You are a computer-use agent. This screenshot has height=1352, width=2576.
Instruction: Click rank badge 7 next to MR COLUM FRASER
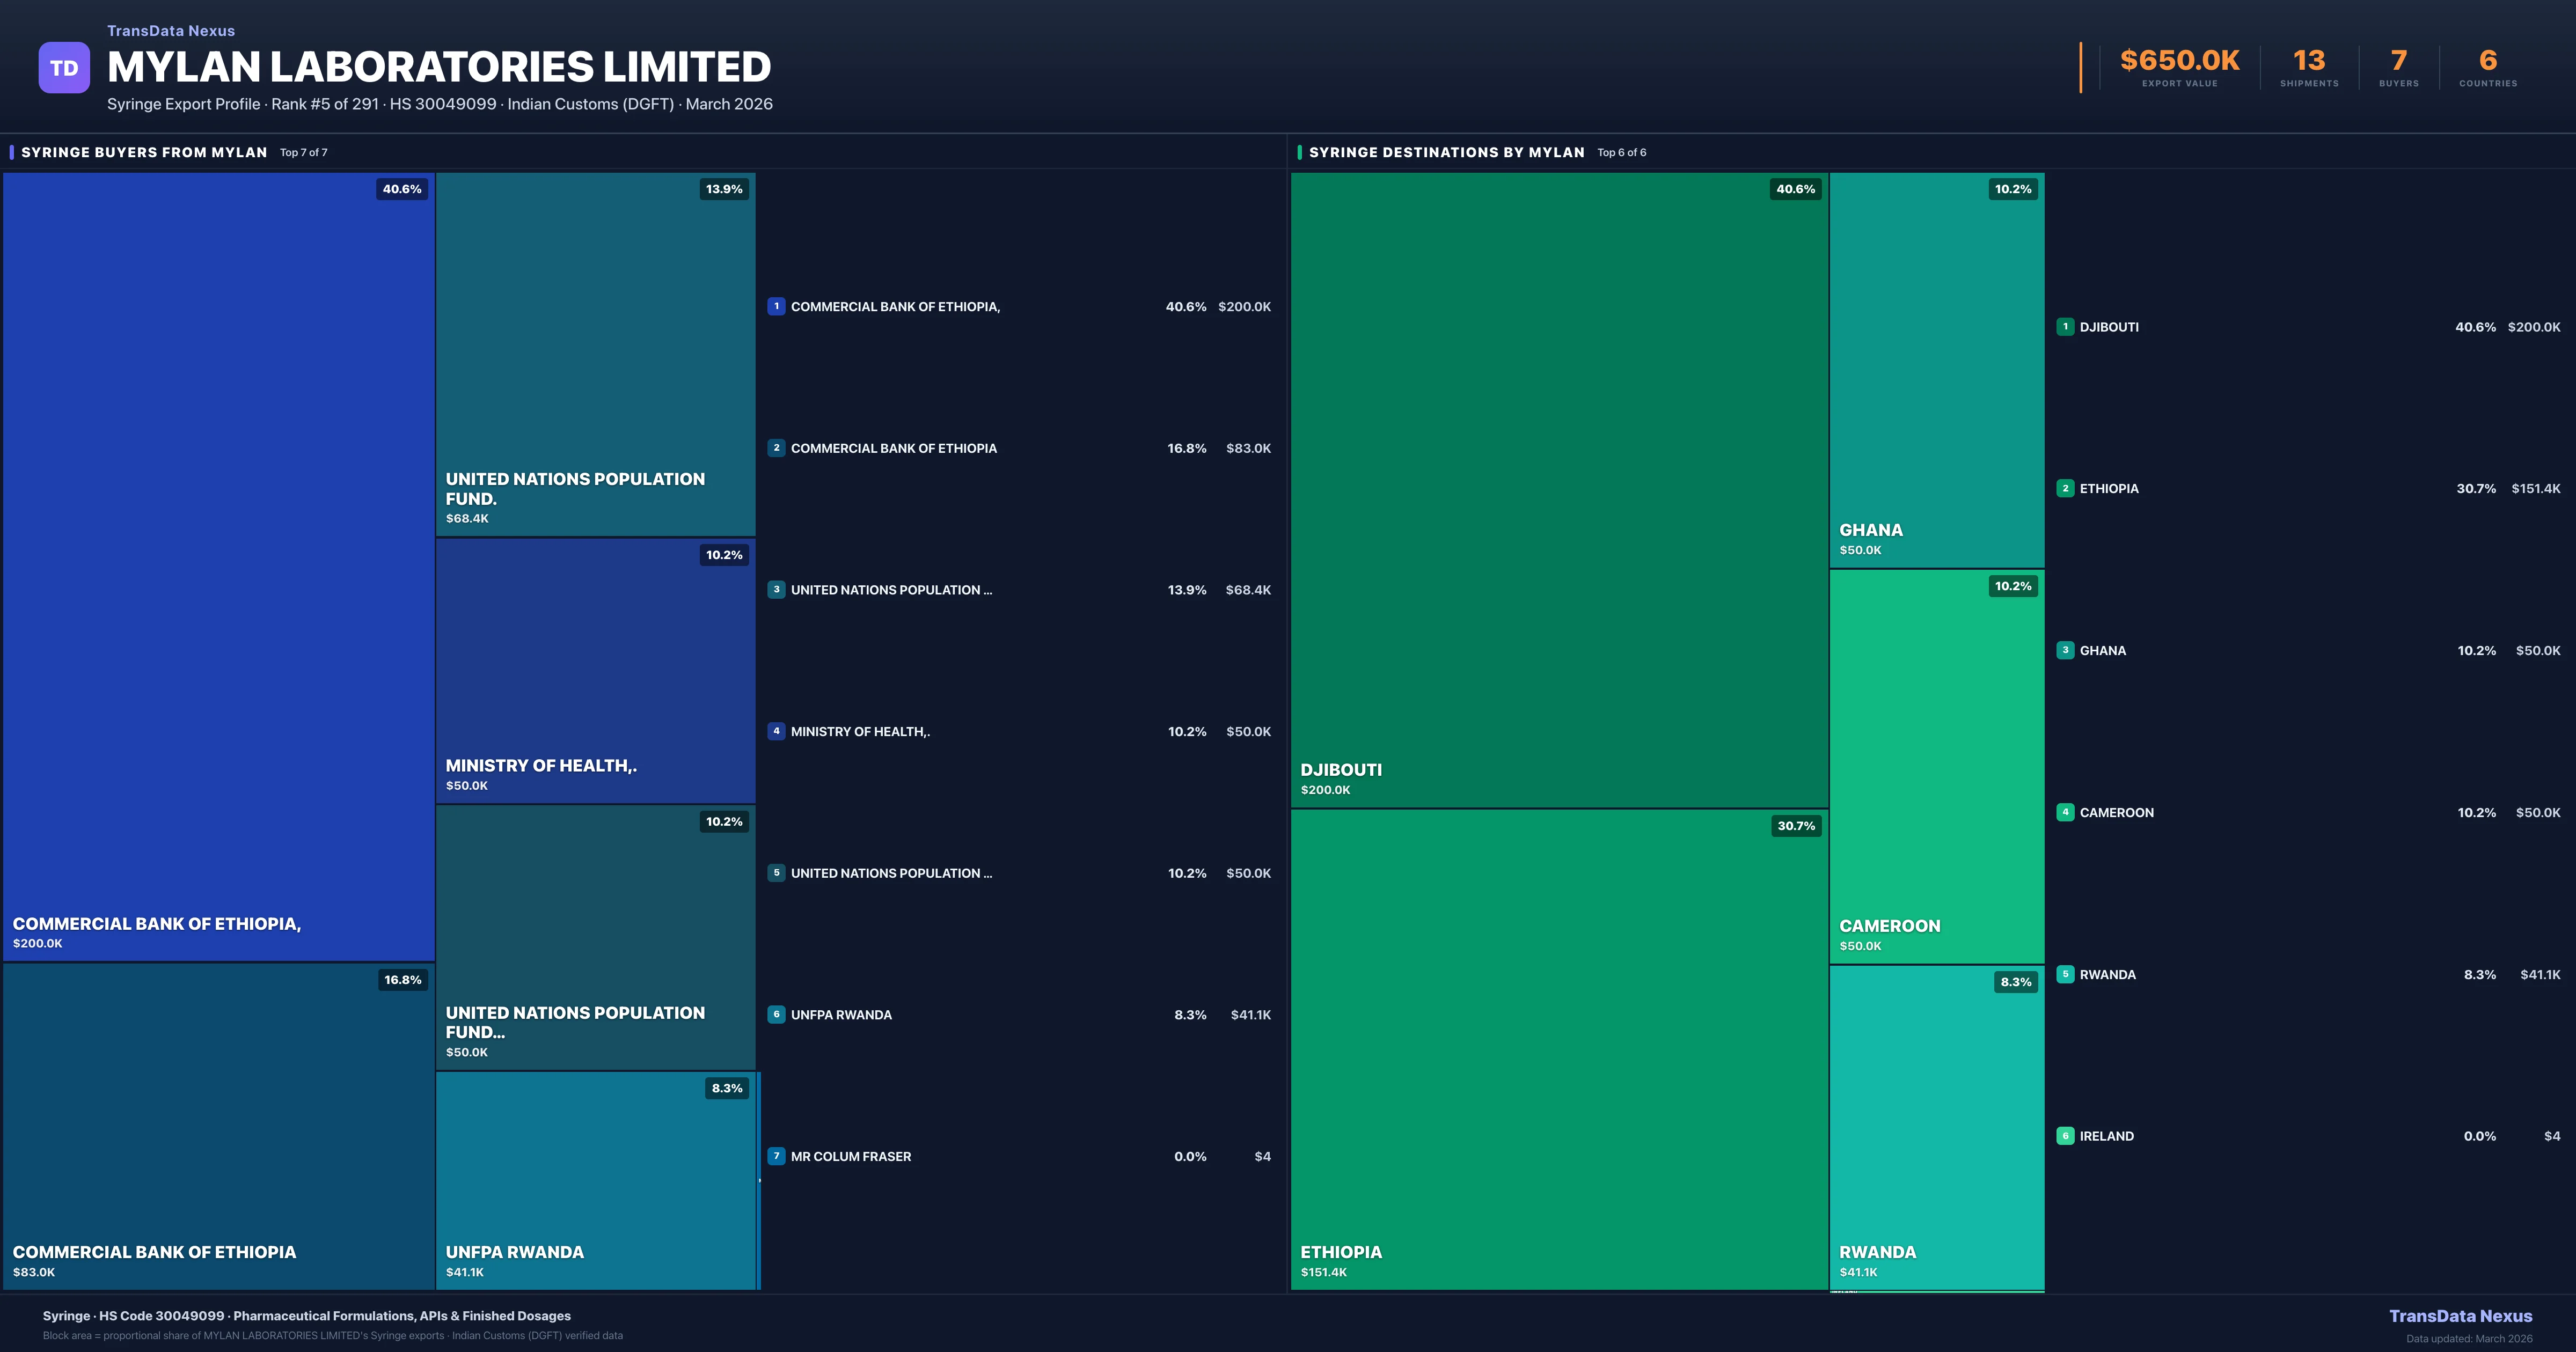pos(776,1156)
